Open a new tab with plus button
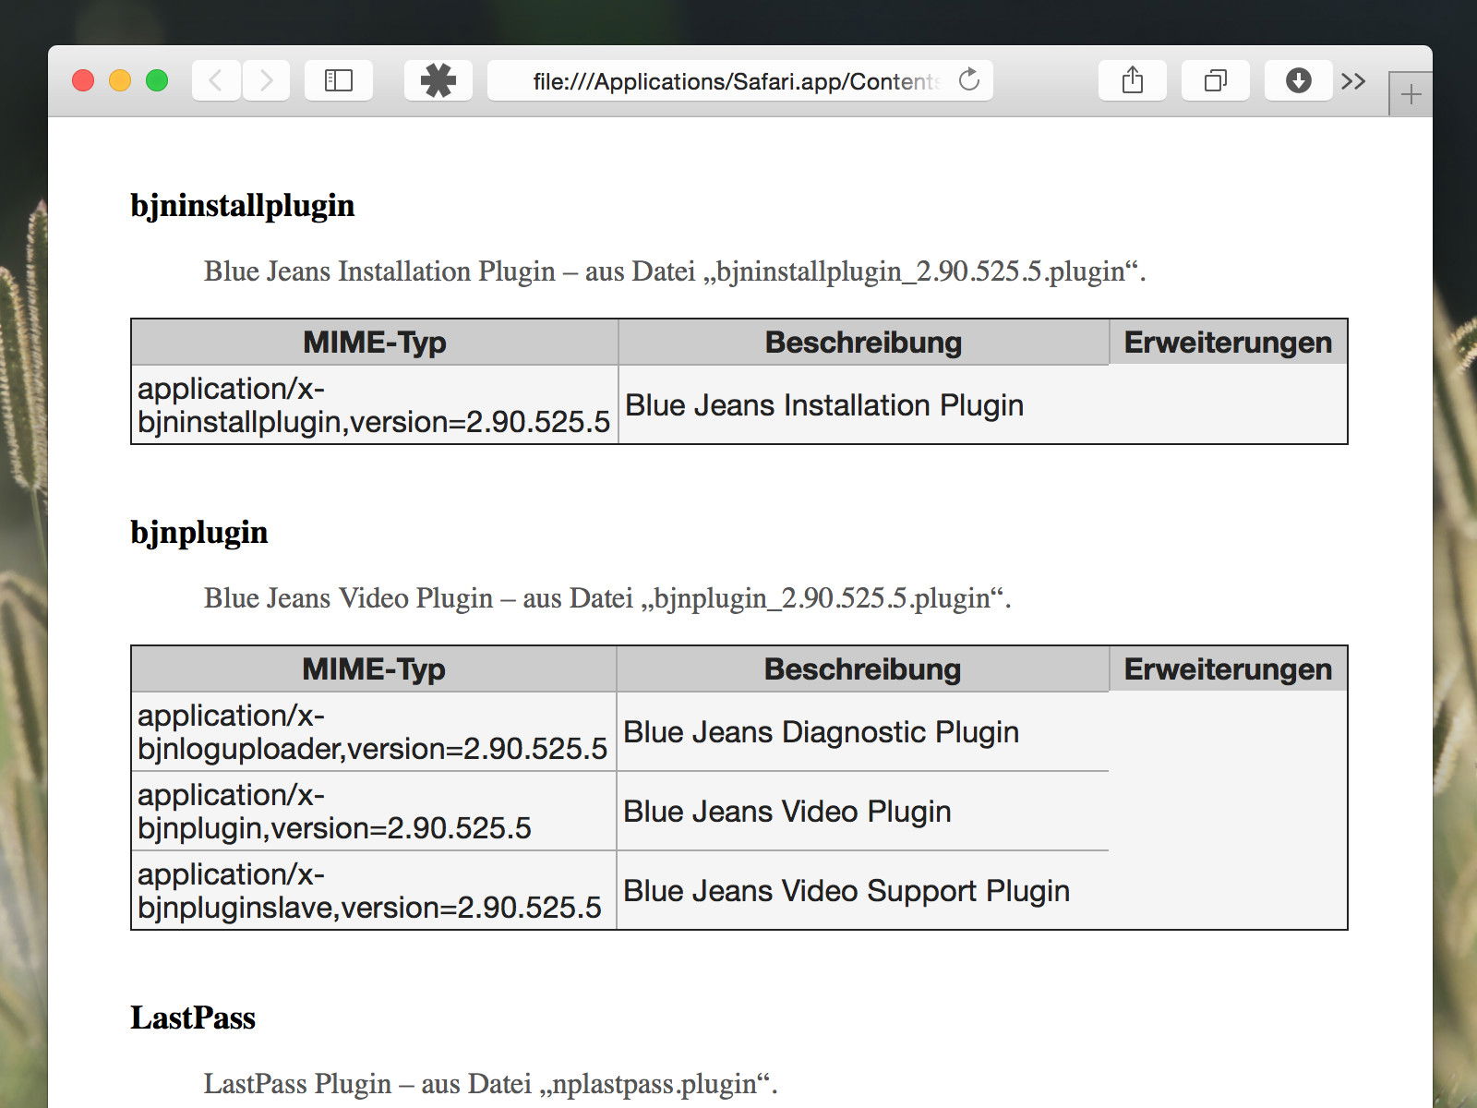Viewport: 1477px width, 1108px height. point(1411,94)
